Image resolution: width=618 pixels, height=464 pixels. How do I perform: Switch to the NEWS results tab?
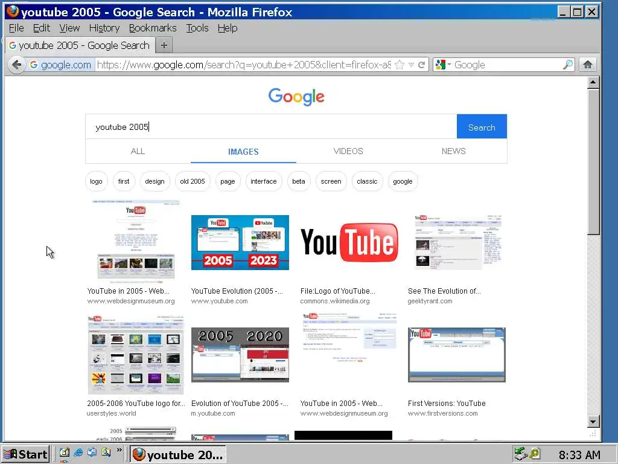click(454, 151)
